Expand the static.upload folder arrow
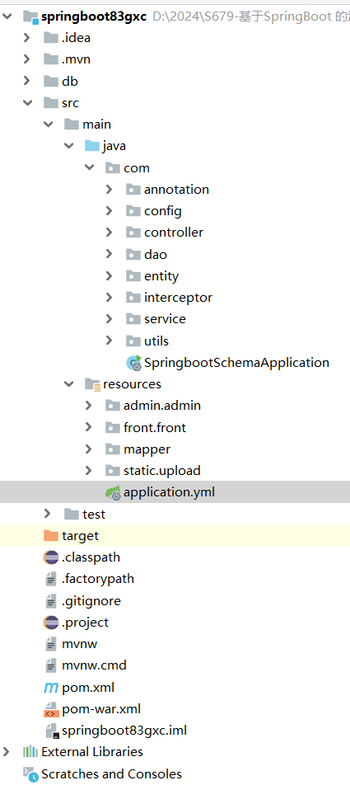The image size is (350, 785). click(x=88, y=471)
